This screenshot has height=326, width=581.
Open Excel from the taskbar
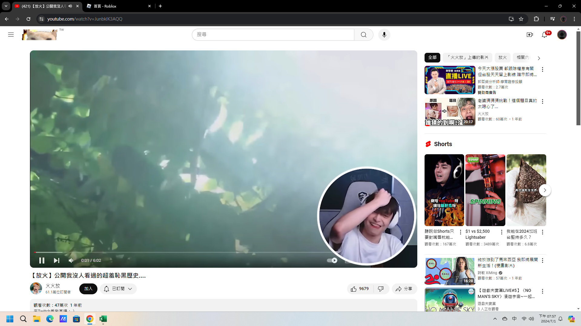[103, 319]
